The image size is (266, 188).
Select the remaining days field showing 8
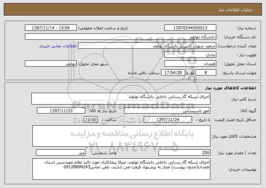pos(206,73)
